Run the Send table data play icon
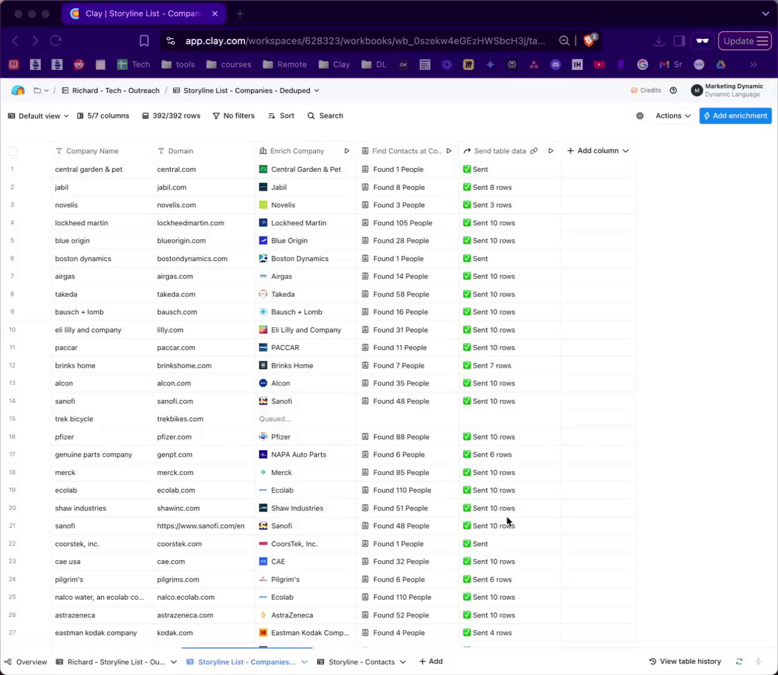Screen dimensions: 778x675 (x=550, y=151)
